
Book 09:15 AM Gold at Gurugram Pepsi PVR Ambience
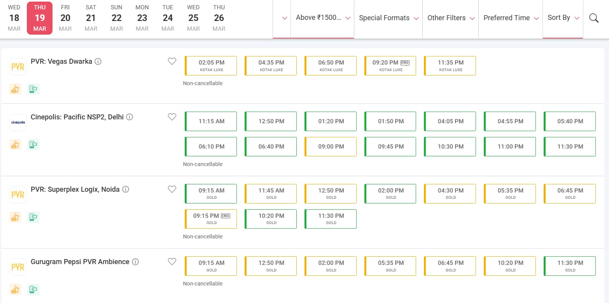(211, 266)
